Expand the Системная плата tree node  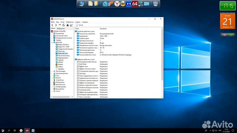[52, 36]
